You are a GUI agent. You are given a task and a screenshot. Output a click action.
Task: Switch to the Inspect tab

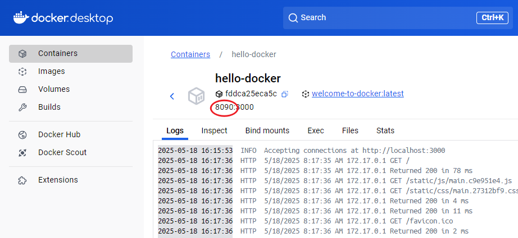point(215,130)
